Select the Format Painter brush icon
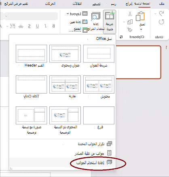This screenshot has width=169, height=177. click(x=130, y=30)
